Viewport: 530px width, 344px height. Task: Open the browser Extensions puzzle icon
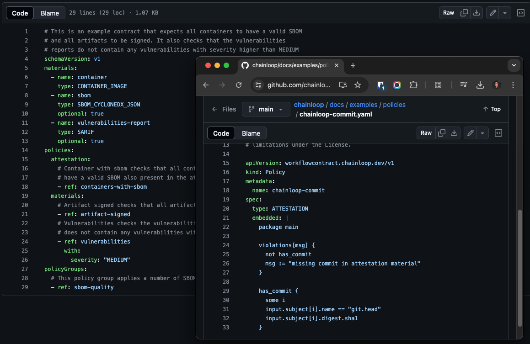[413, 85]
